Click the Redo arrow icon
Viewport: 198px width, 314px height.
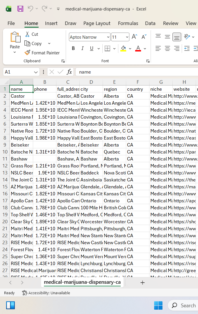coord(44,9)
